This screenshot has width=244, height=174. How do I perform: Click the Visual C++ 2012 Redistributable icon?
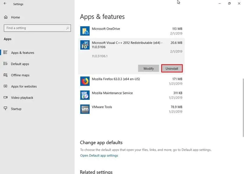click(x=85, y=45)
